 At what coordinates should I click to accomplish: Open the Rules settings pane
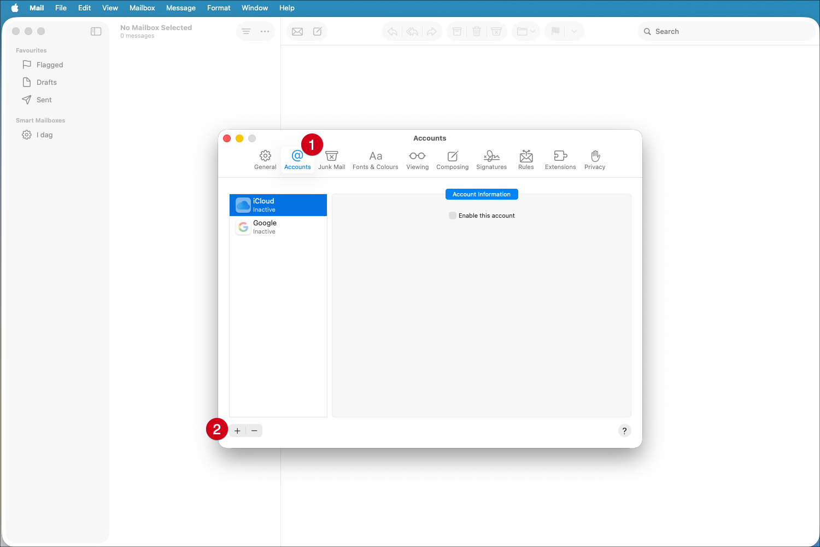tap(525, 159)
